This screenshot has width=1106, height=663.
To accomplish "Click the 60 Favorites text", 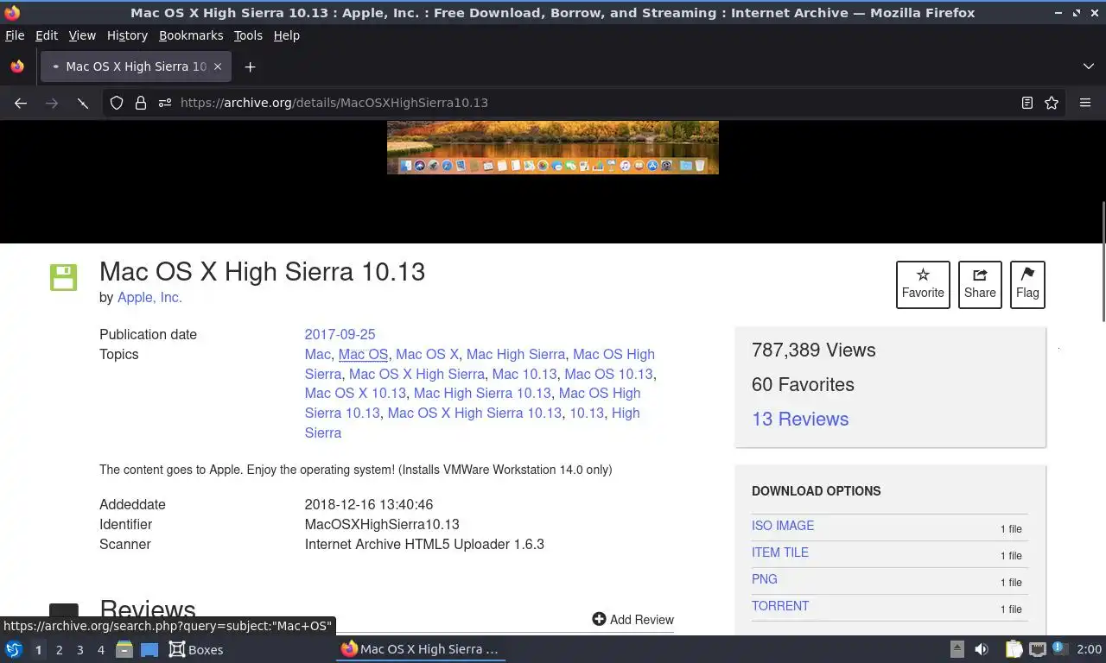I will pos(803,384).
